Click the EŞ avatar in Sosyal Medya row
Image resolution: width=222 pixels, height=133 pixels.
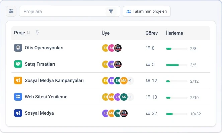105,113
